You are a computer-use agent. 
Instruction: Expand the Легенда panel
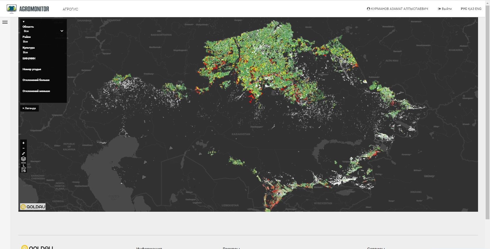click(x=29, y=108)
